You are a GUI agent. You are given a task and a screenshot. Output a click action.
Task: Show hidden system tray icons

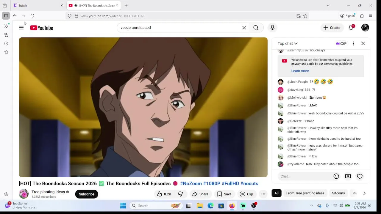(311, 206)
